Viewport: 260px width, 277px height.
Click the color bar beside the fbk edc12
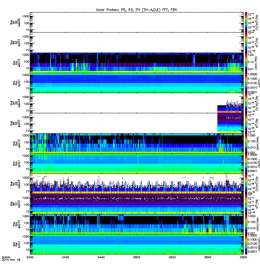pyautogui.click(x=246, y=224)
